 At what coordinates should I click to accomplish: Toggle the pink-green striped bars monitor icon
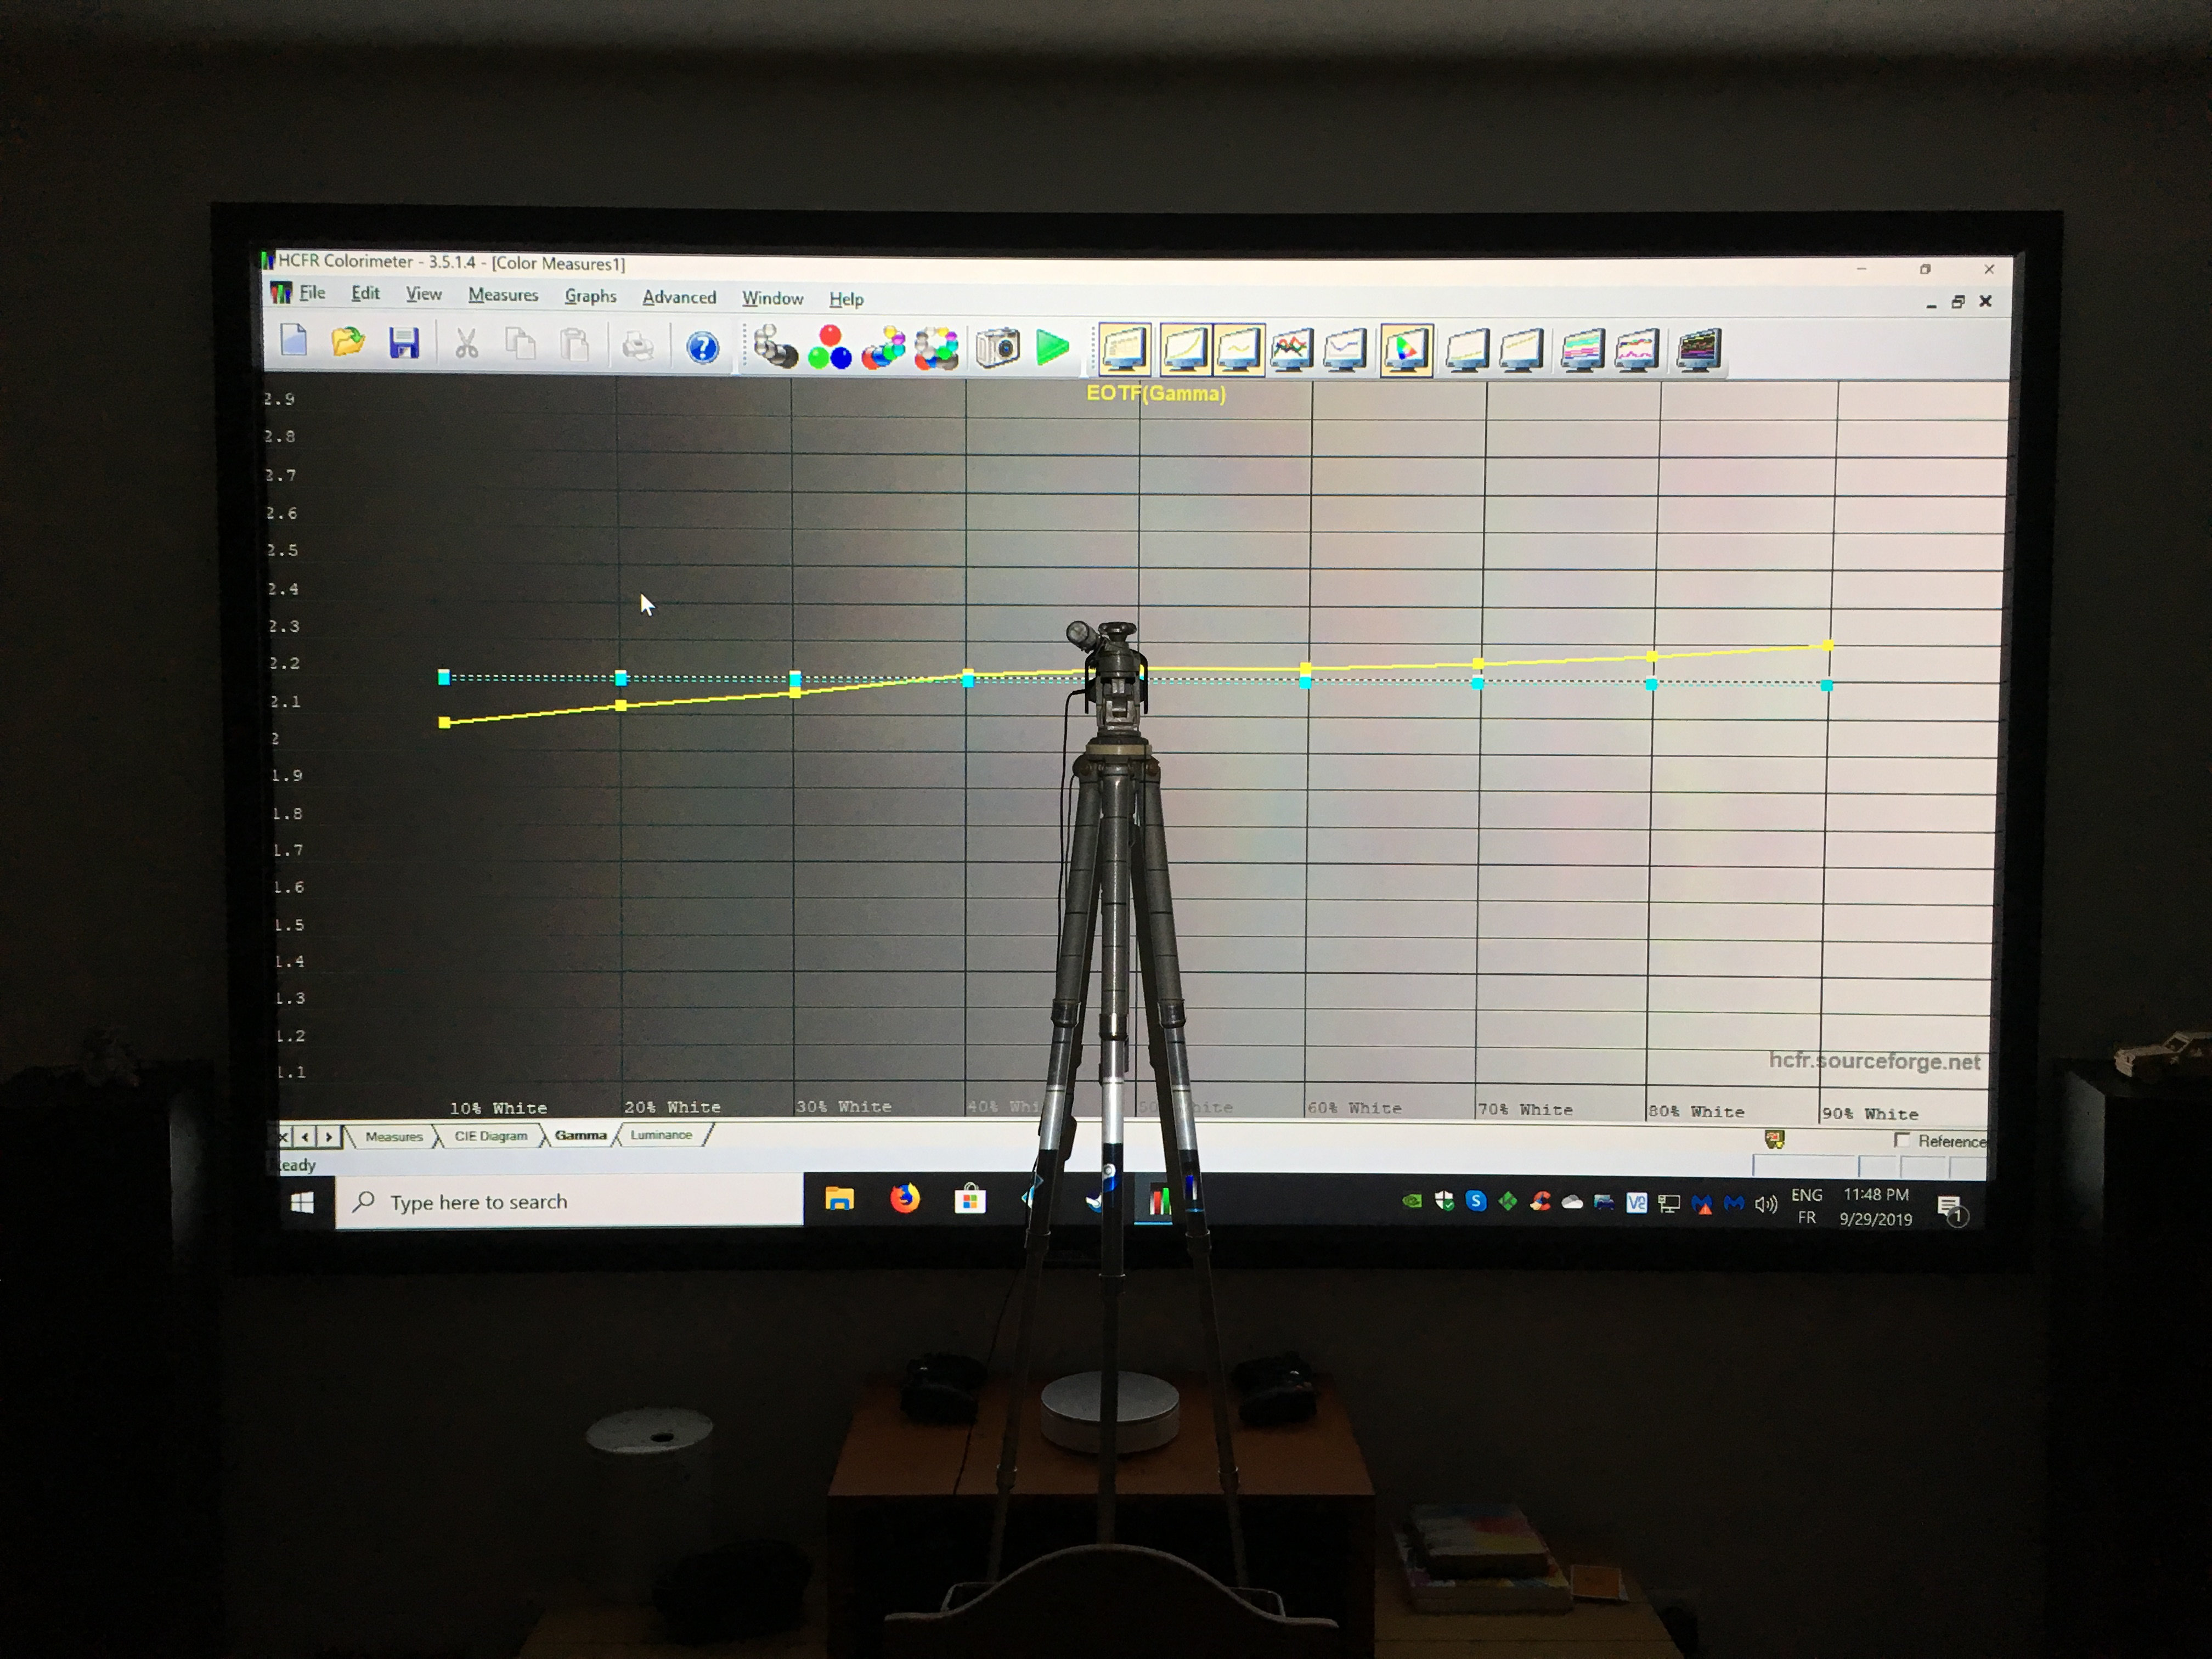pyautogui.click(x=1583, y=351)
